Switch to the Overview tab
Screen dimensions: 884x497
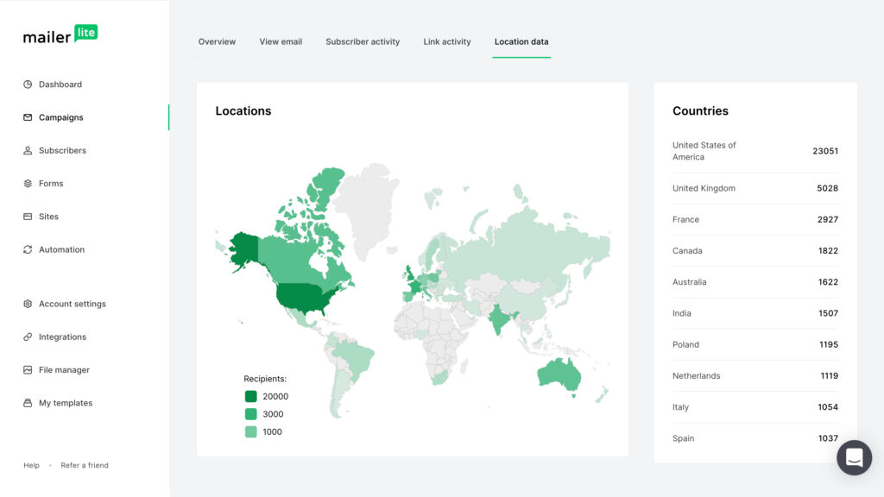(217, 41)
